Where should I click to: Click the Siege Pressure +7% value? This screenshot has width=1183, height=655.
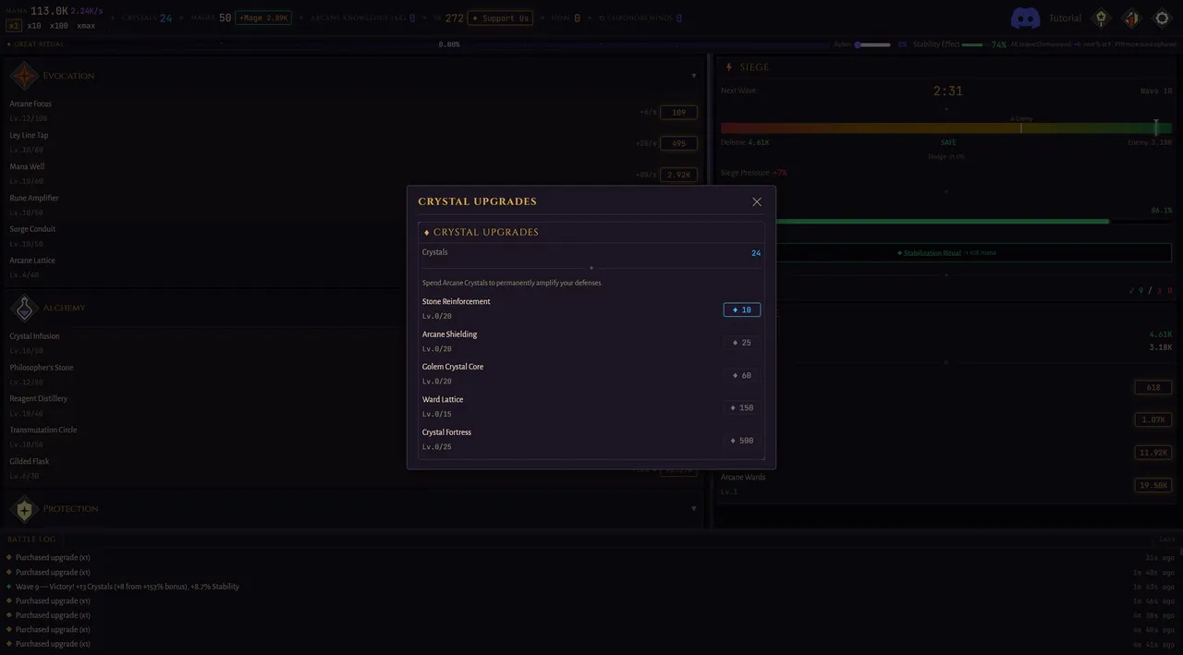pyautogui.click(x=779, y=173)
